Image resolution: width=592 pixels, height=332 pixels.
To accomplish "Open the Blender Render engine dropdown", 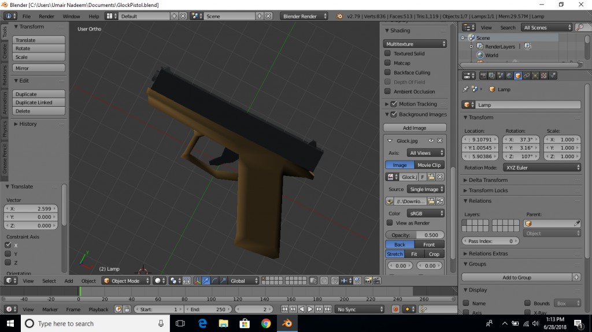I will [x=304, y=16].
